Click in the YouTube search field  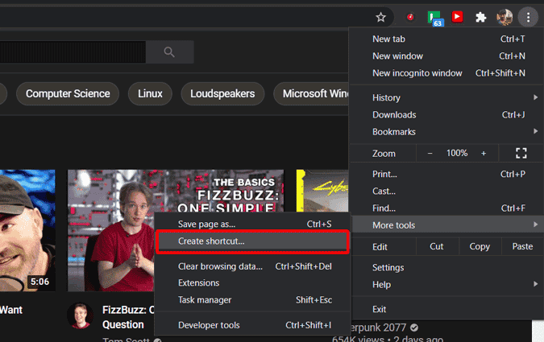tap(73, 52)
